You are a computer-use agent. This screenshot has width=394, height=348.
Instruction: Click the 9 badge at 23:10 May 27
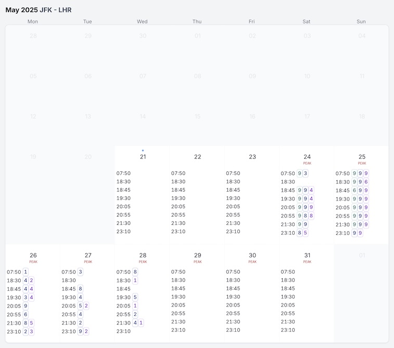[80, 331]
